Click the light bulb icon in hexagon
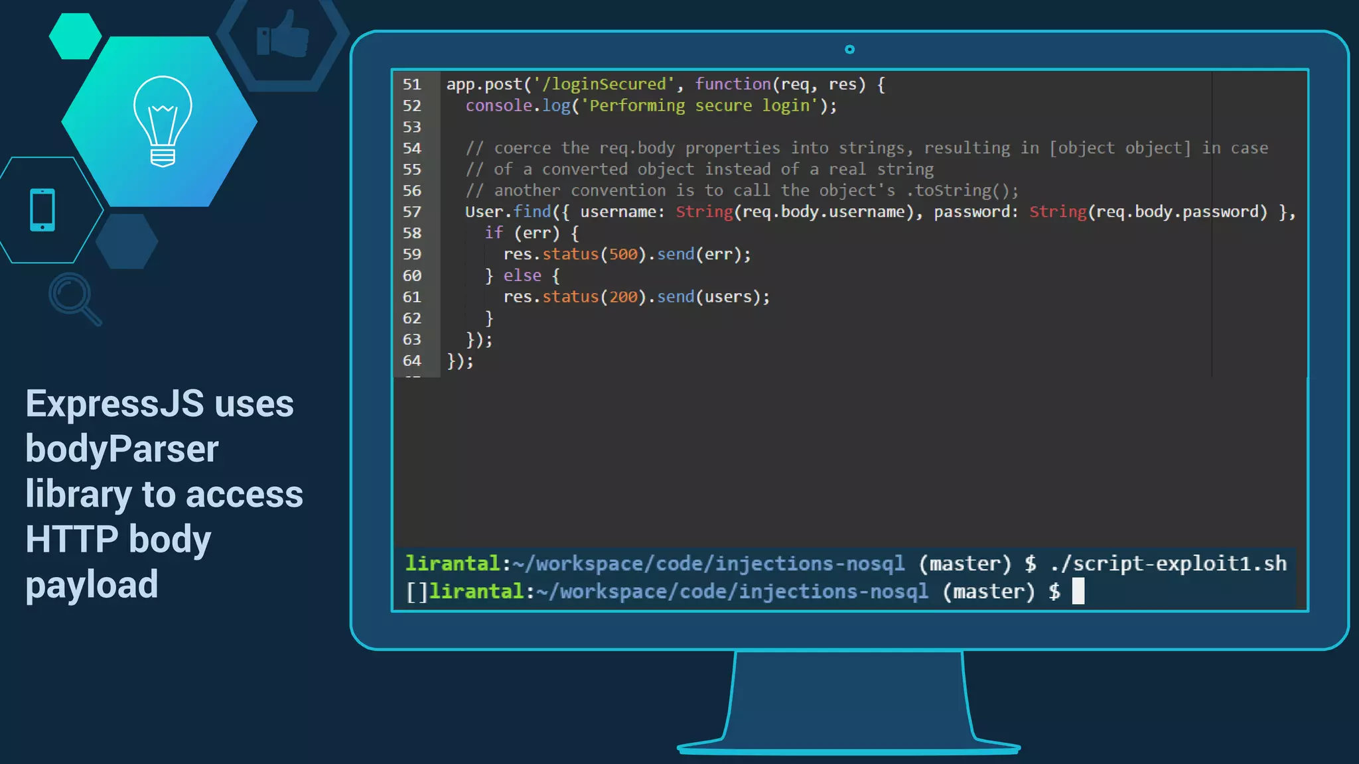This screenshot has width=1359, height=764. tap(163, 121)
